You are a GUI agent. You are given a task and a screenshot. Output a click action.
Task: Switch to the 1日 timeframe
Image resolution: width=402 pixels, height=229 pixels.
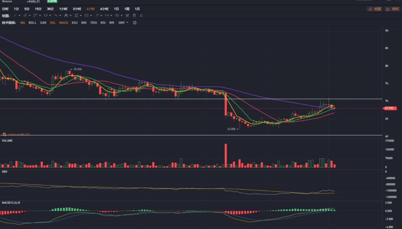click(116, 9)
